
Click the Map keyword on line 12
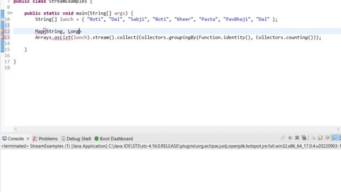[x=39, y=31]
